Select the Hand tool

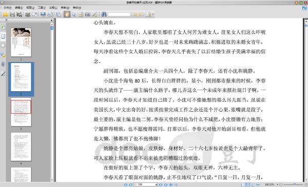(x=67, y=14)
